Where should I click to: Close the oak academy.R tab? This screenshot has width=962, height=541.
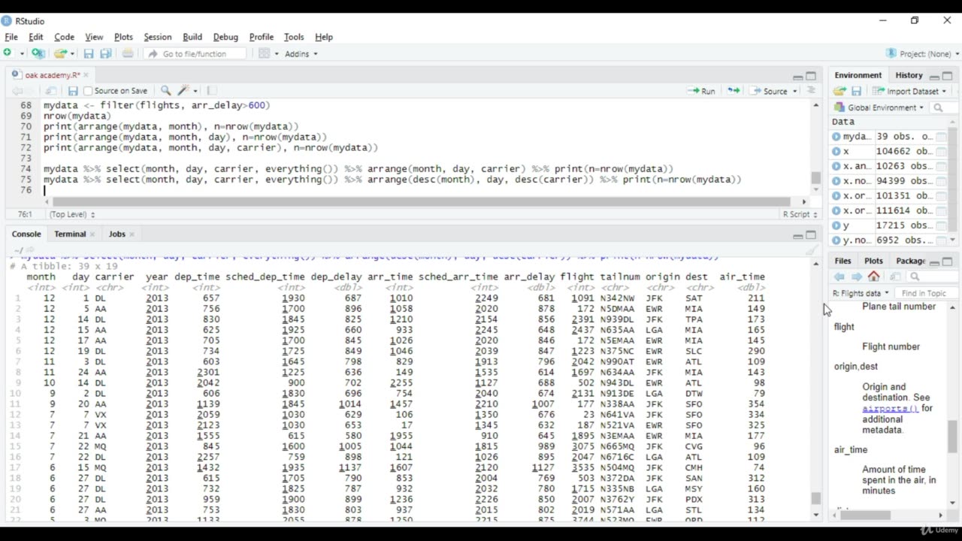pos(86,75)
